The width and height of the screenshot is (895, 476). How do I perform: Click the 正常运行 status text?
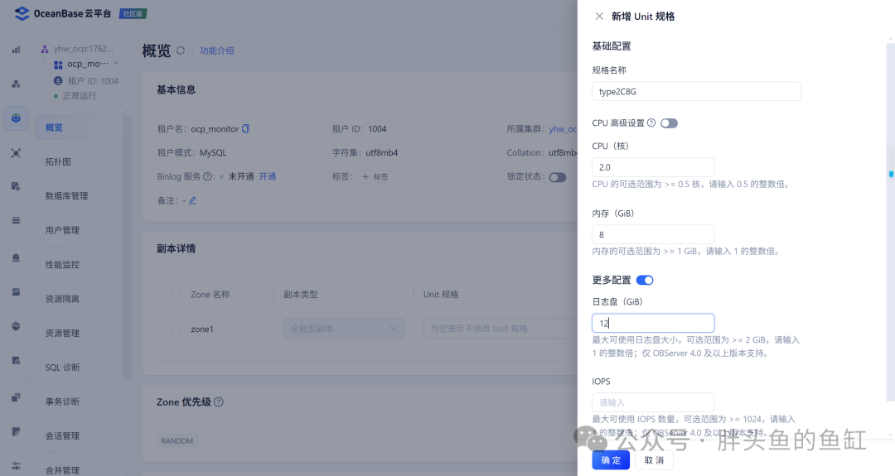(80, 96)
